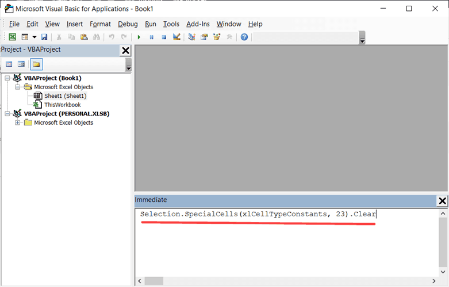Click the Break pause icon
Viewport: 449px width, 287px height.
[151, 37]
